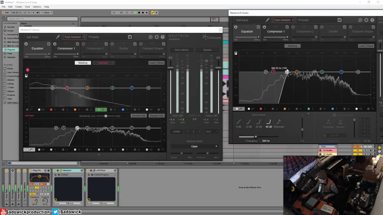Enable the Transient Shaper power button in the sub bass window
383x215 pixels.
pos(141,44)
